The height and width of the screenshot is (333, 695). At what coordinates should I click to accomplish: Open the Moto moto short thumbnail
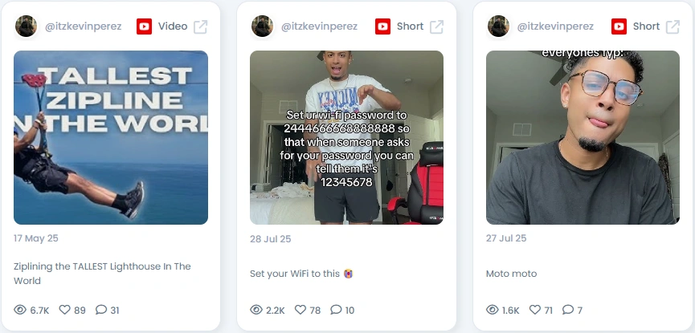[583, 137]
